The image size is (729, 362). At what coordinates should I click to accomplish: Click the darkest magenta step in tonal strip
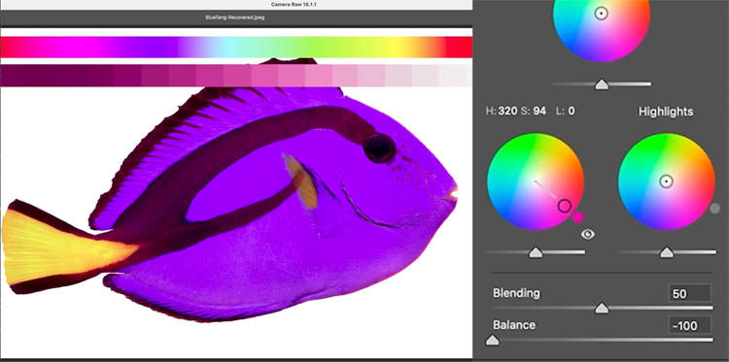(x=14, y=76)
